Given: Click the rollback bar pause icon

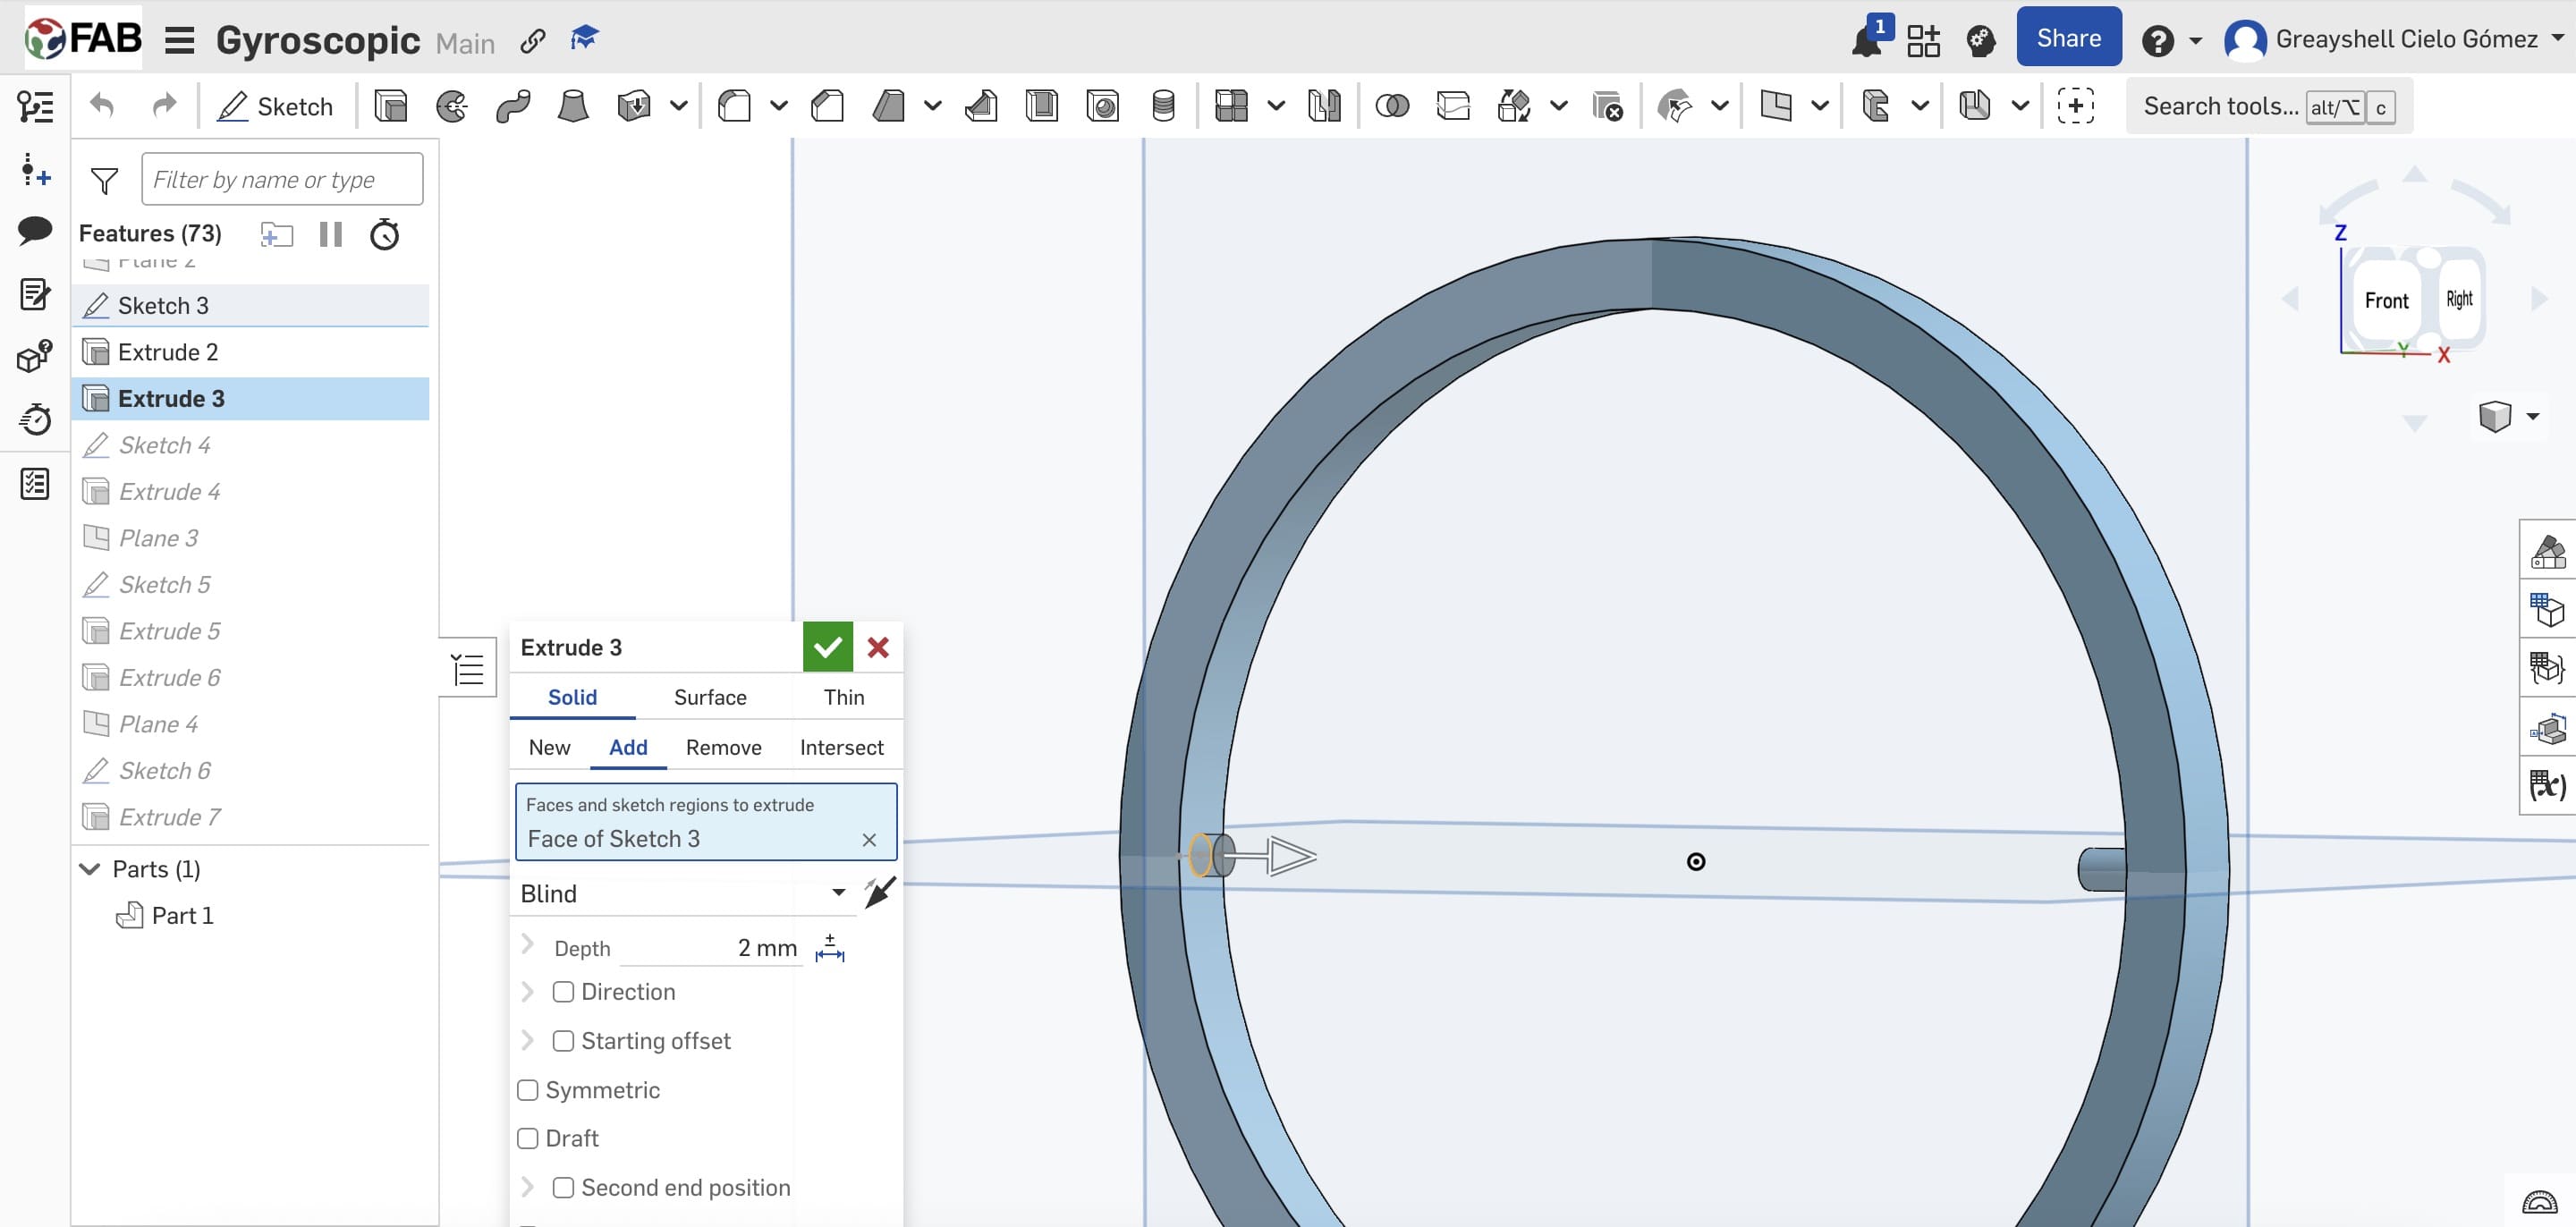Looking at the screenshot, I should click(330, 234).
